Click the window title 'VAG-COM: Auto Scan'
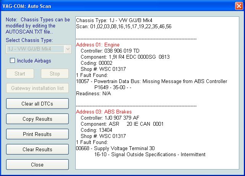245x176 pixels. click(x=27, y=6)
